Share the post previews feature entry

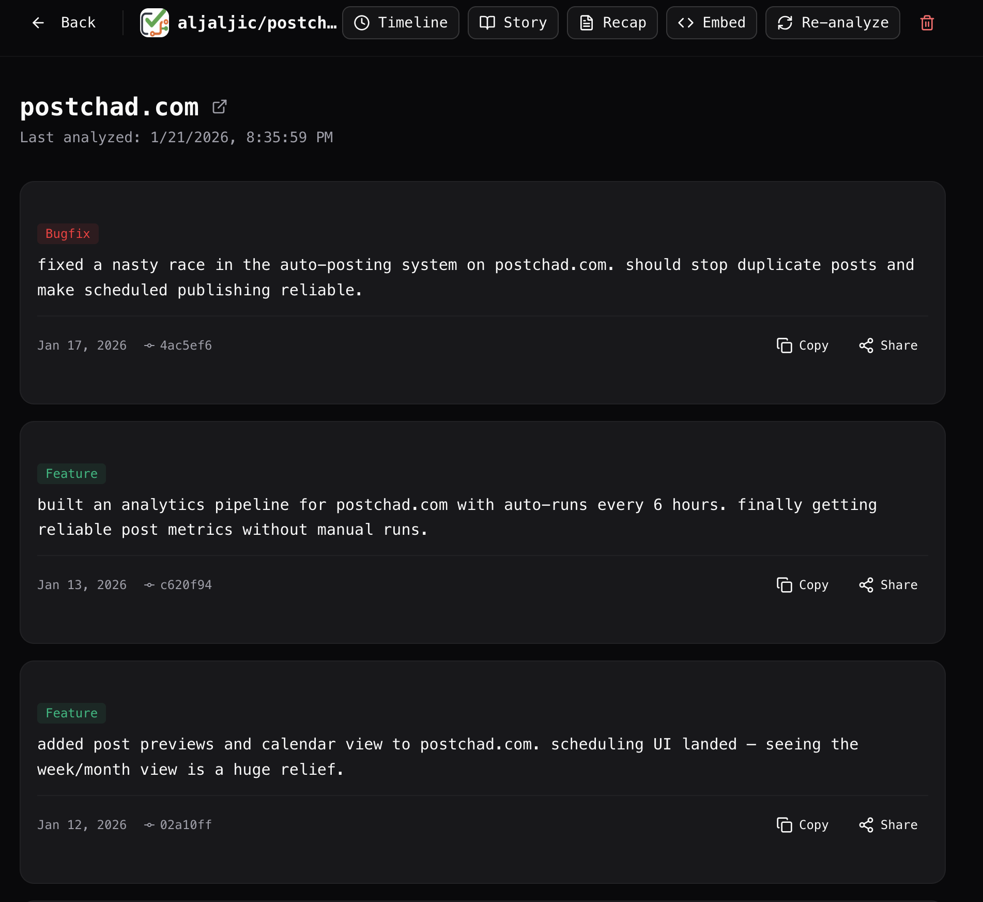[887, 825]
